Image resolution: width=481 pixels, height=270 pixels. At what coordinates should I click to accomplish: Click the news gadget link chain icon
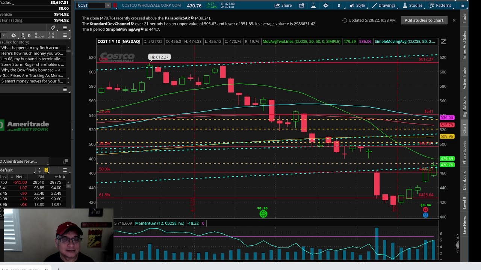(23, 36)
